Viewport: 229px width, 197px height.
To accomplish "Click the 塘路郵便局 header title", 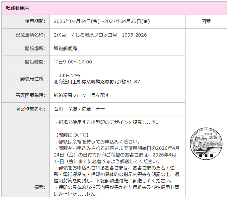I will (17, 8).
